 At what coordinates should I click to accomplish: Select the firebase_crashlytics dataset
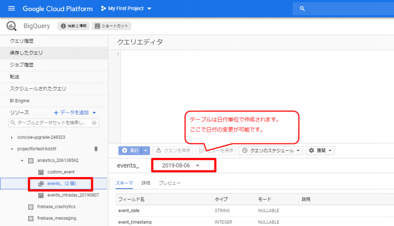click(x=56, y=207)
